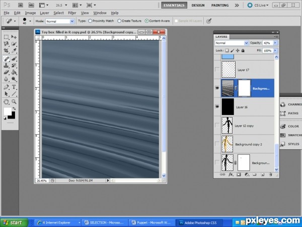Select the Crop tool
The width and height of the screenshot is (302, 227).
tap(7, 50)
